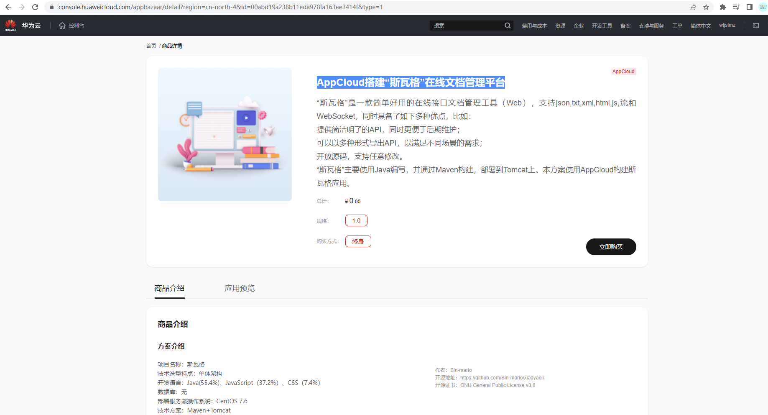
Task: Select the 1.0 specification option
Action: click(x=356, y=220)
